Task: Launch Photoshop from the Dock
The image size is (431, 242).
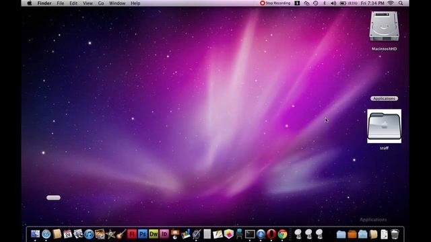Action: [143, 234]
